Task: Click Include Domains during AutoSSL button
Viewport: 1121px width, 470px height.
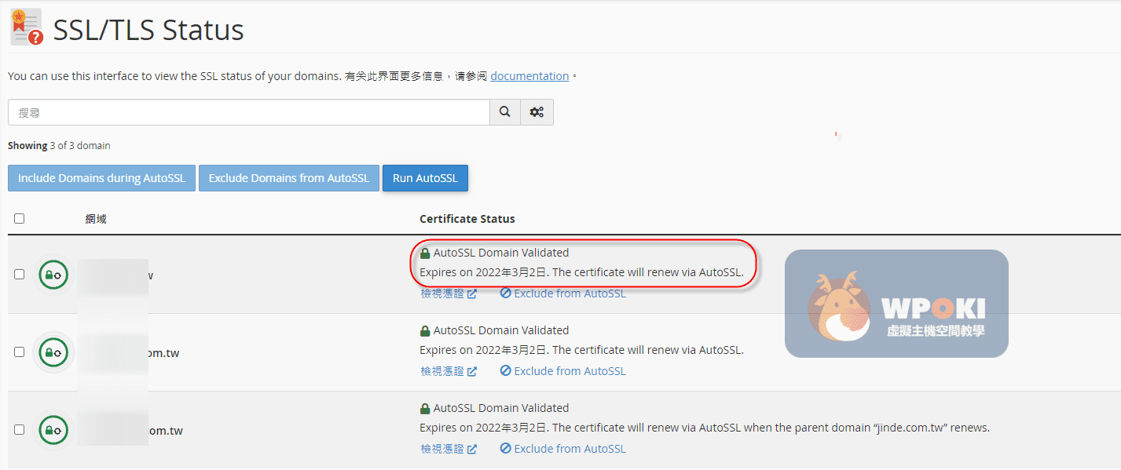Action: 101,178
